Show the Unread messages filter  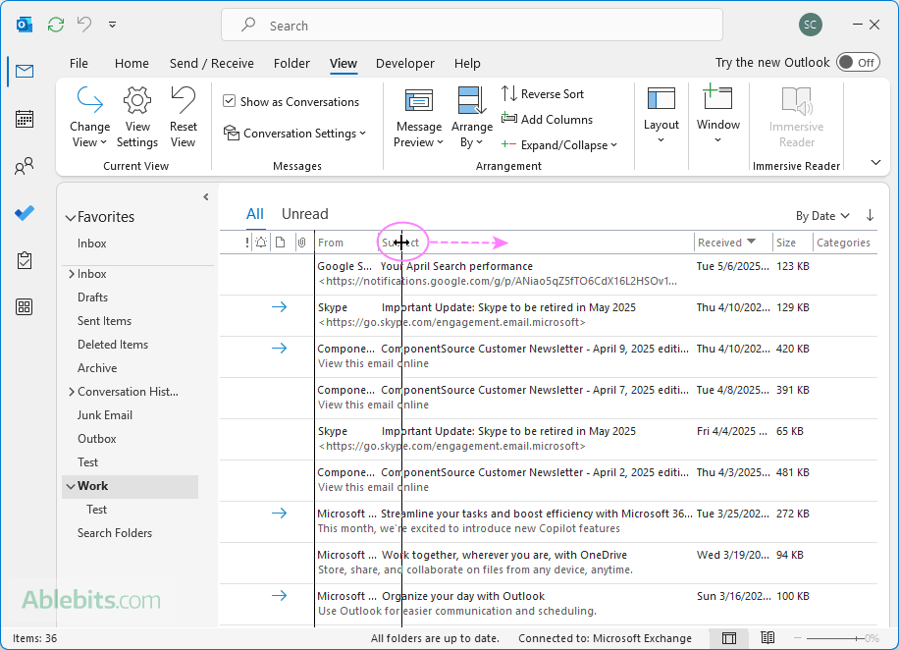305,214
